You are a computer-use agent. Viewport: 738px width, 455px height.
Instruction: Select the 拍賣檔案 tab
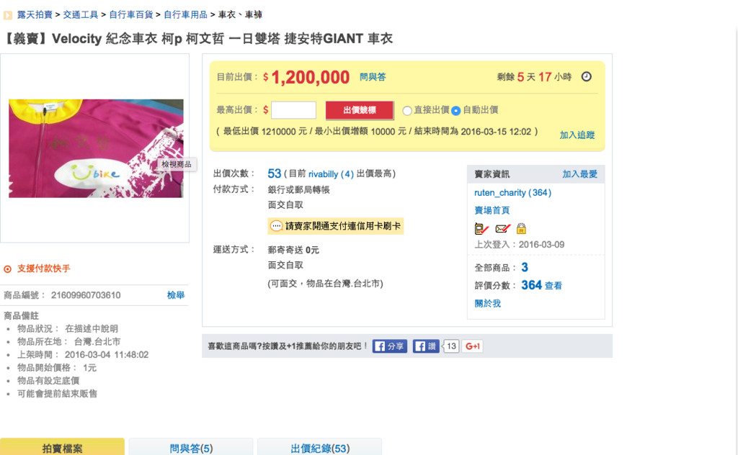coord(62,448)
